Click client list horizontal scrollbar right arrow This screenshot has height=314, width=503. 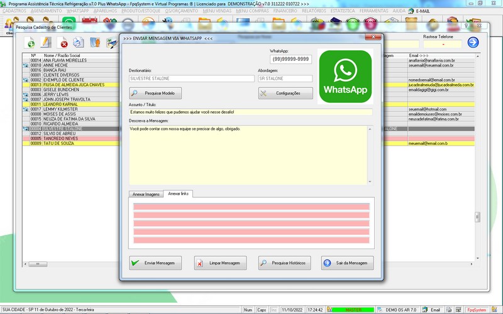(x=471, y=264)
